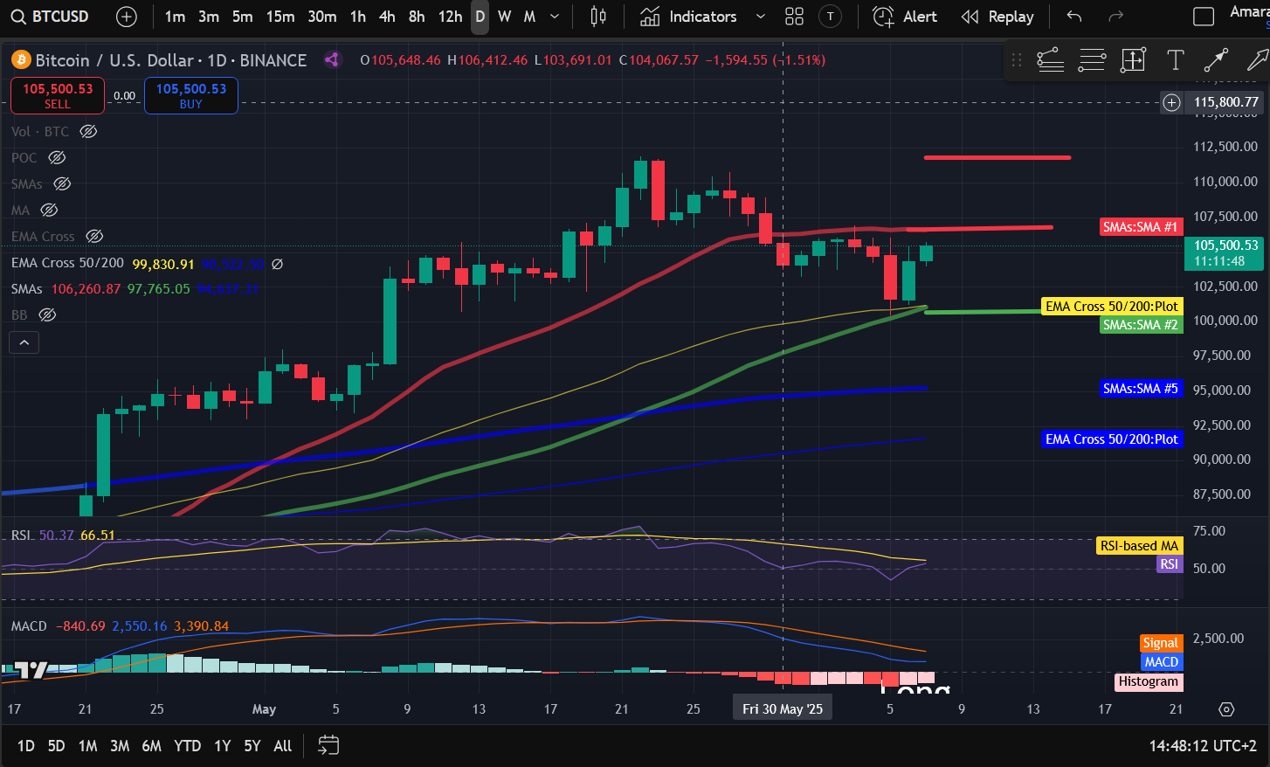Create an Alert
Screen dimensions: 1270x767
[906, 17]
